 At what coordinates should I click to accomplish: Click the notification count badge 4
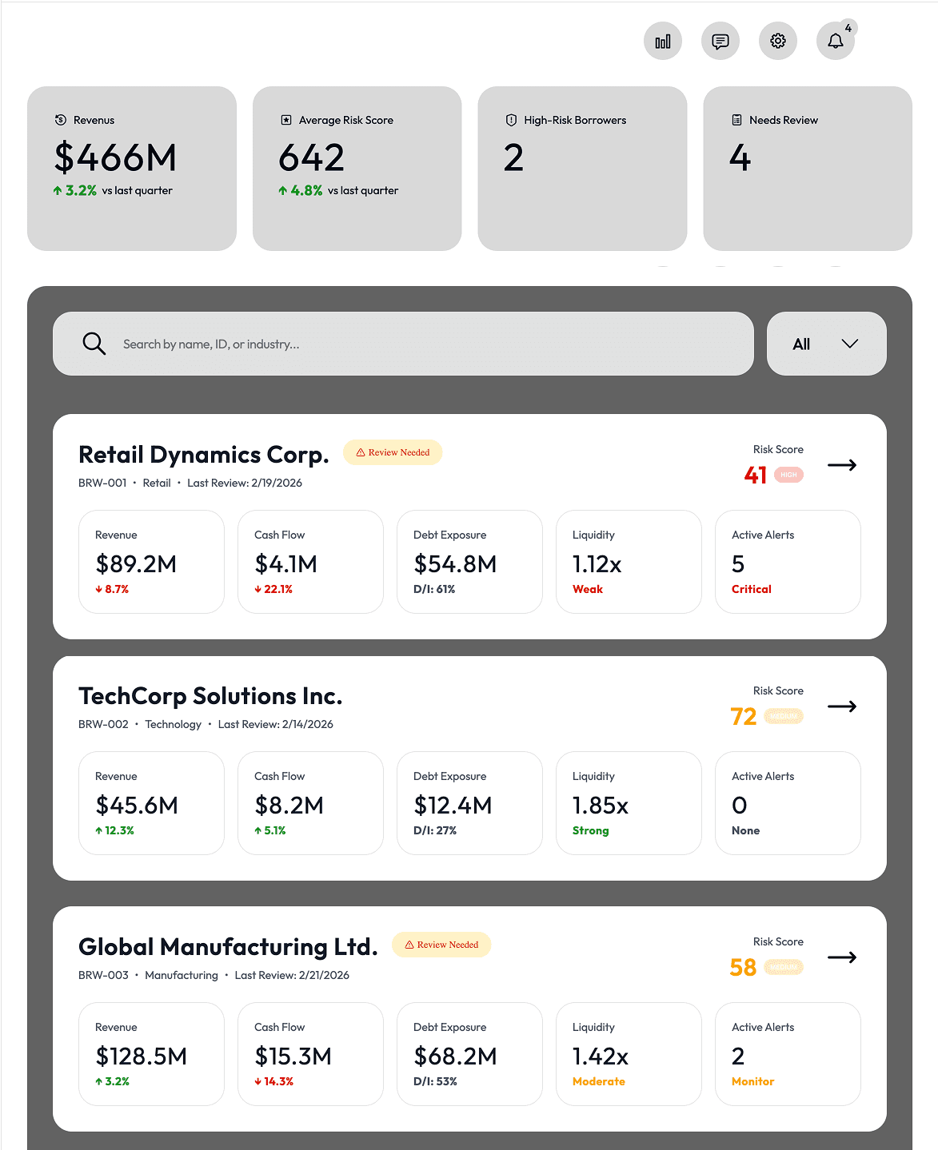tap(848, 28)
